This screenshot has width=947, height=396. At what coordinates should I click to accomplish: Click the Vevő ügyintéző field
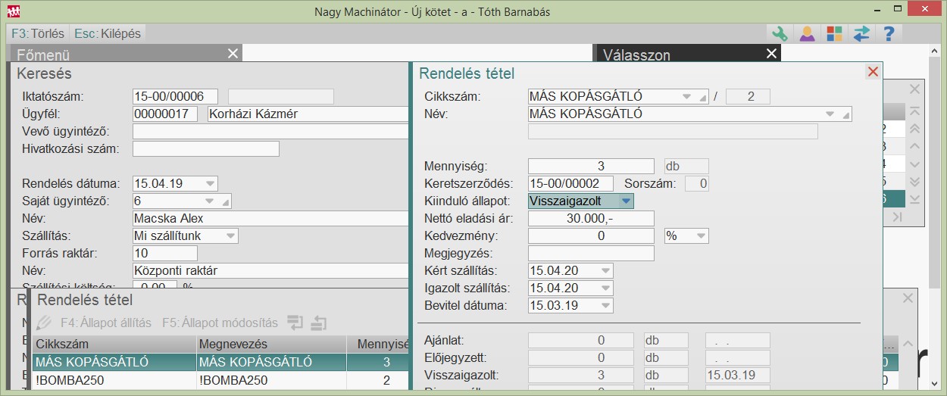coord(270,131)
